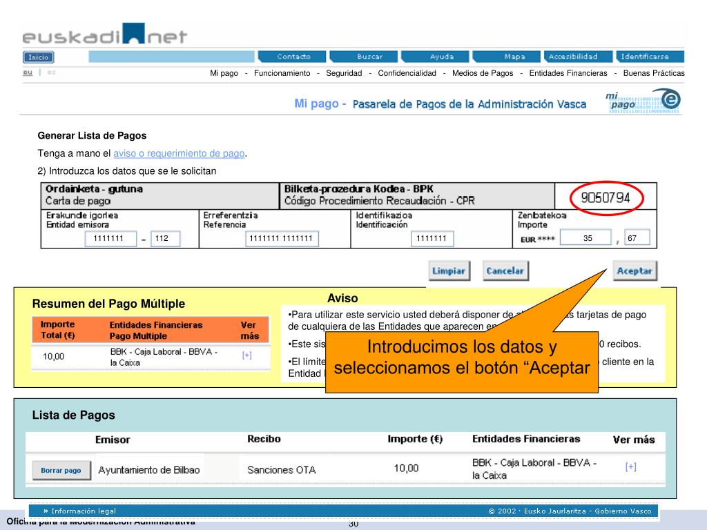Open the Información legal footer link
Screen dimensions: 707x530
pyautogui.click(x=80, y=511)
